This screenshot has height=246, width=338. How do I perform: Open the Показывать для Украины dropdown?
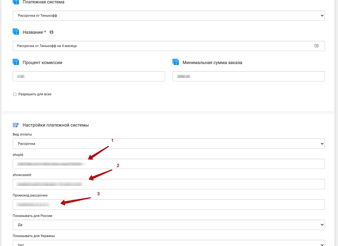(169, 243)
